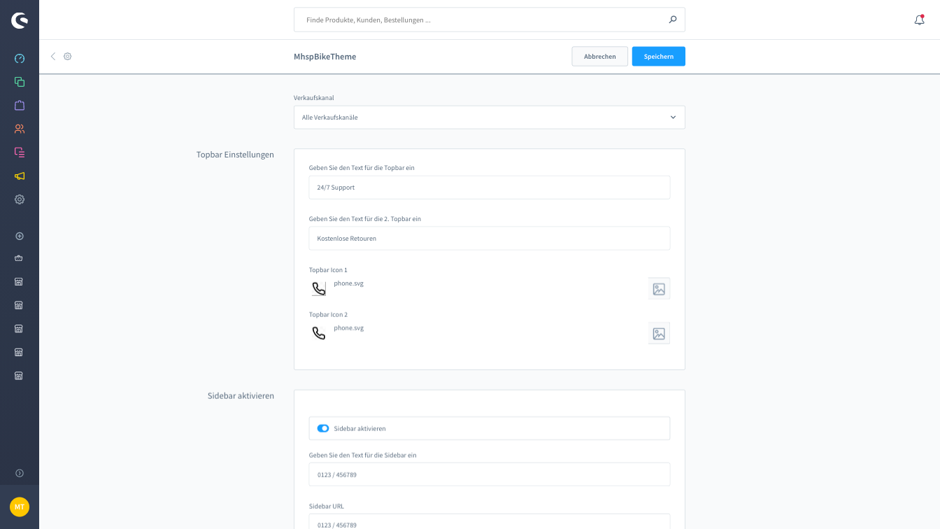Click the Abbrechen button
This screenshot has width=940, height=529.
coord(599,56)
